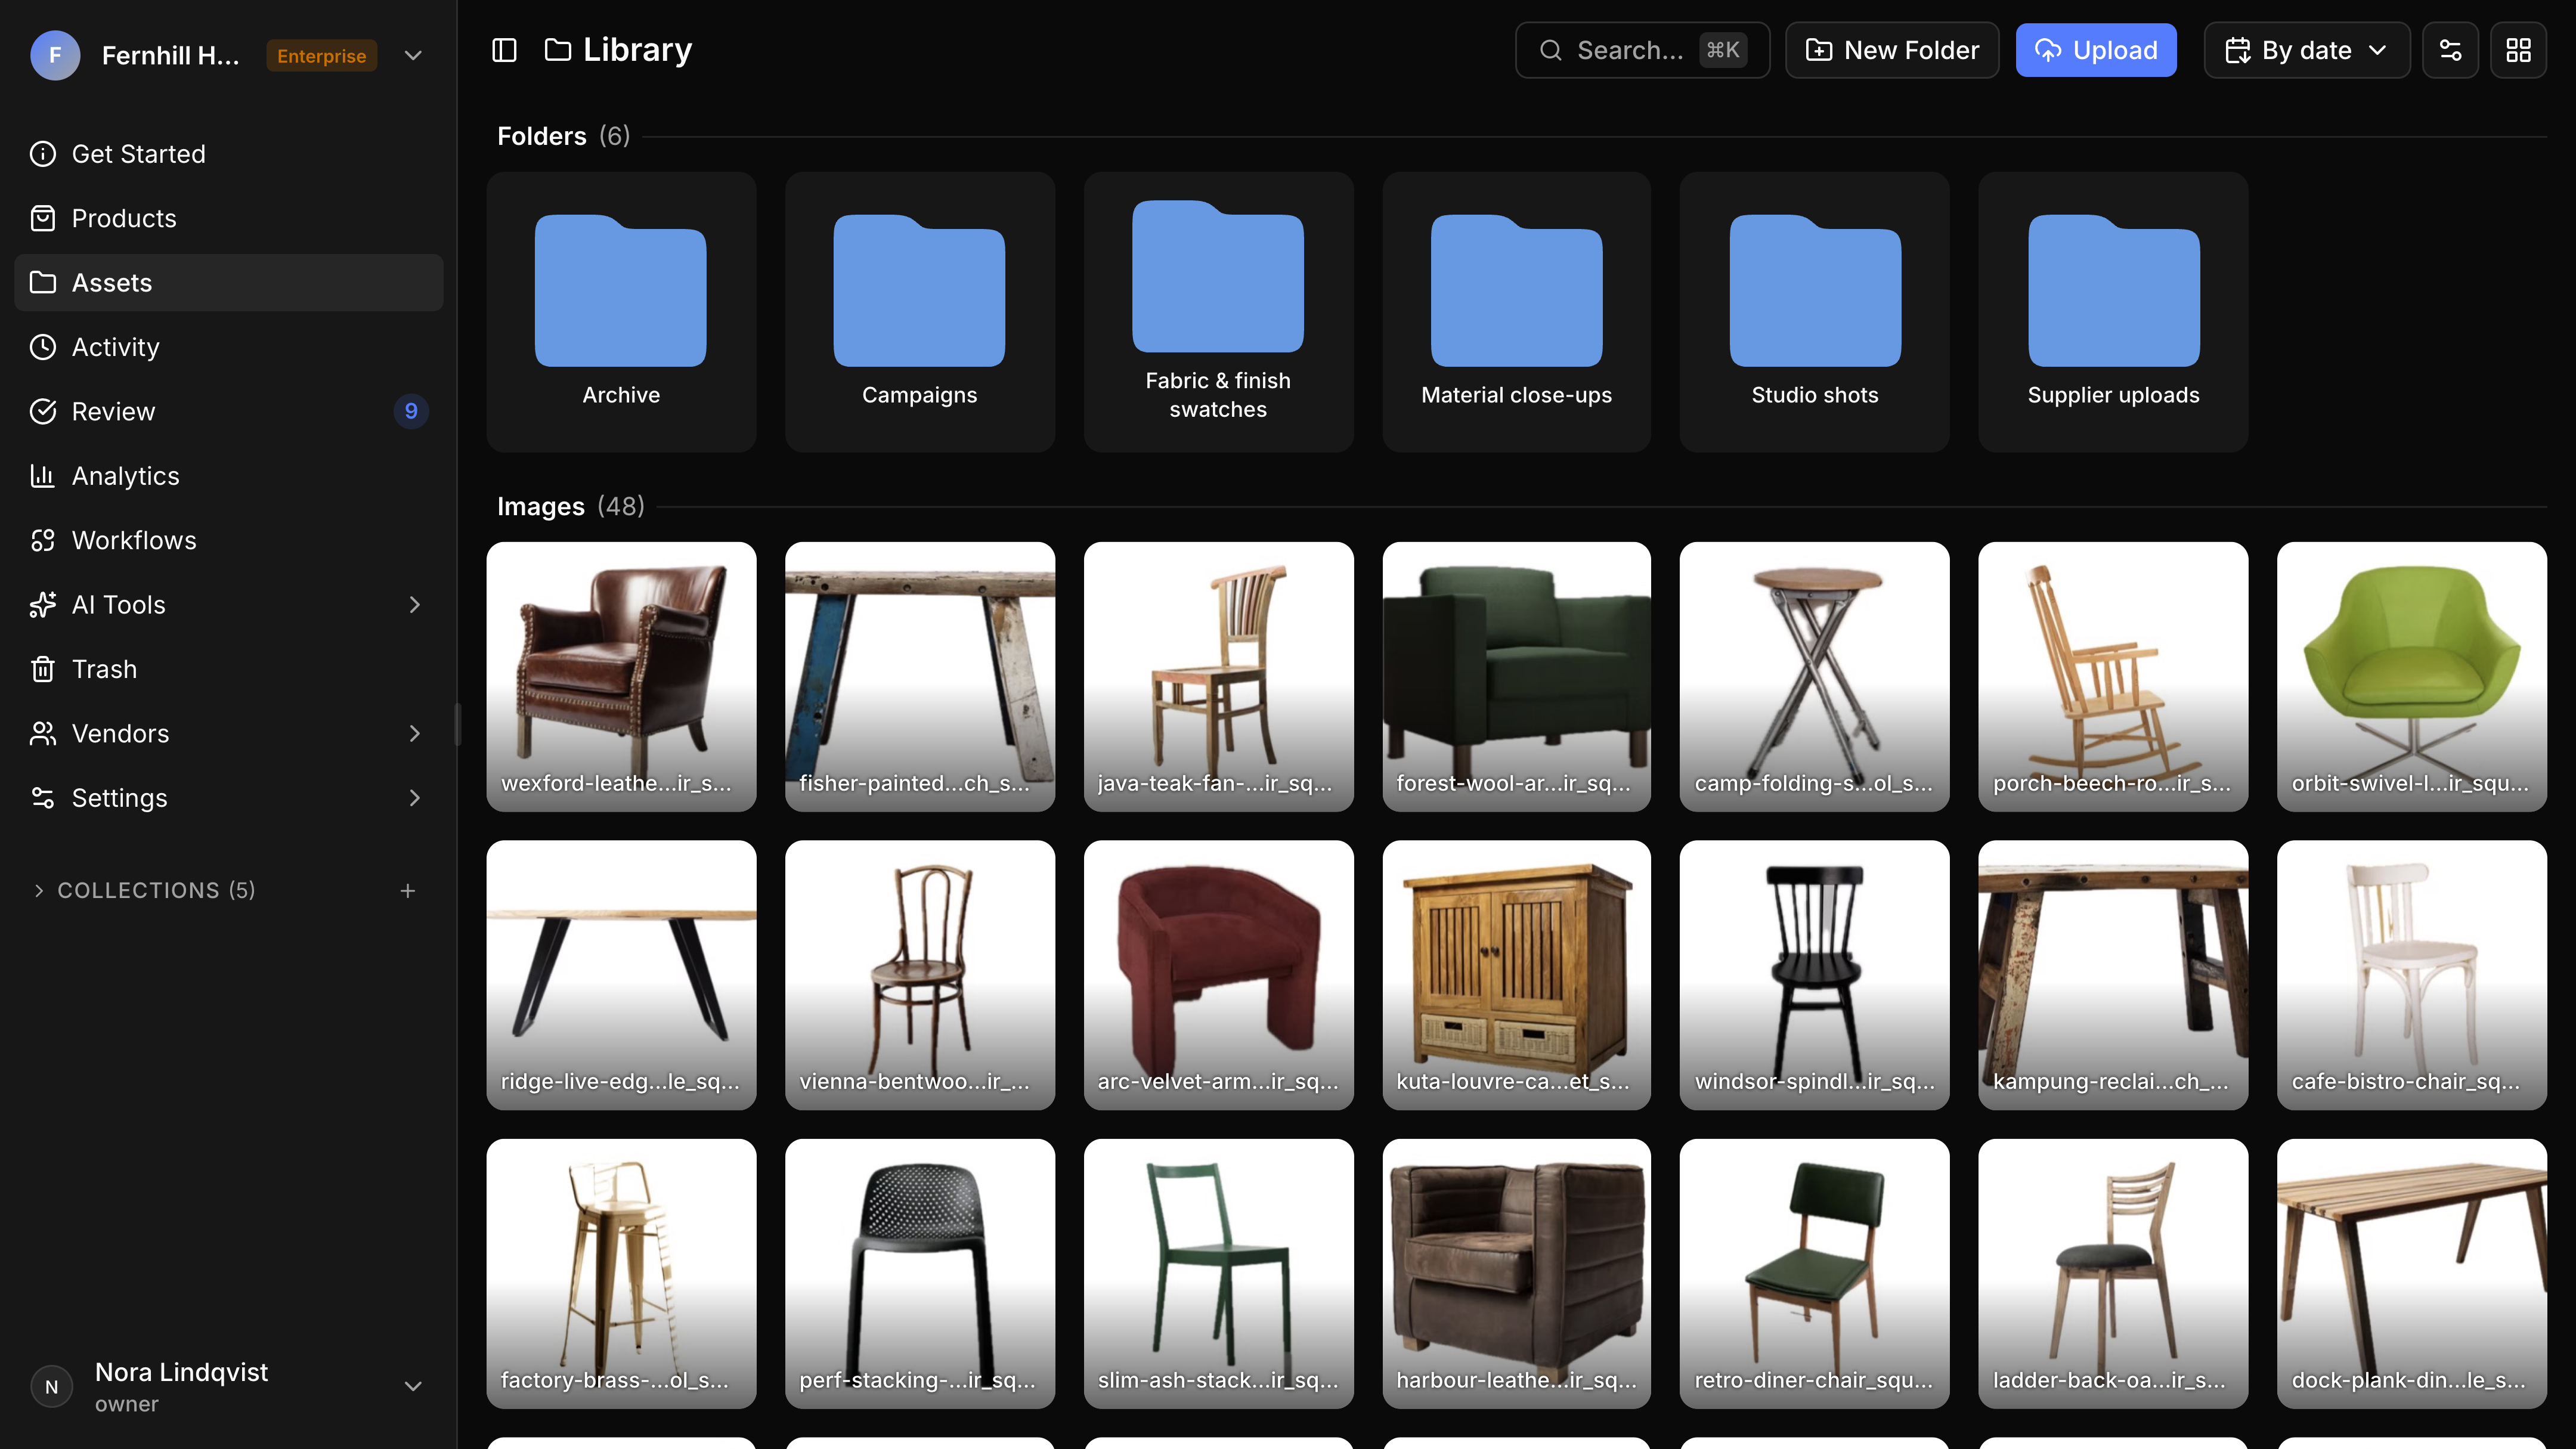The height and width of the screenshot is (1449, 2576).
Task: Click the Enterprise plan badge
Action: (x=321, y=56)
